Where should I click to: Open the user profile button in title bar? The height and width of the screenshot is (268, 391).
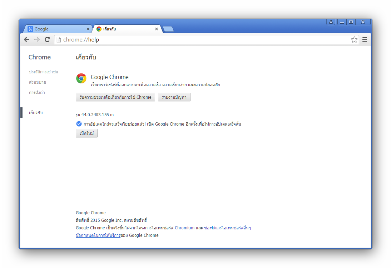click(331, 22)
